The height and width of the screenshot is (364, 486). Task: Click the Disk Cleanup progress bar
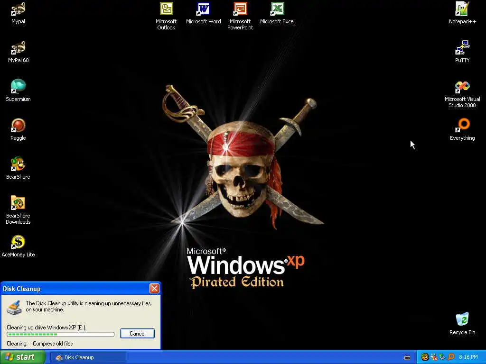click(x=60, y=334)
